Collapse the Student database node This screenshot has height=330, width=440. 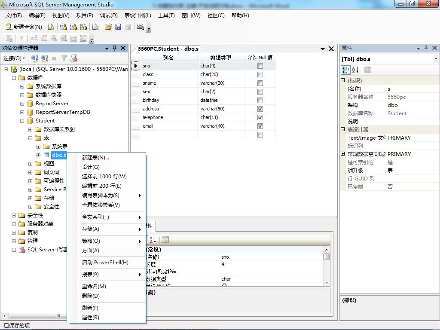tap(22, 121)
